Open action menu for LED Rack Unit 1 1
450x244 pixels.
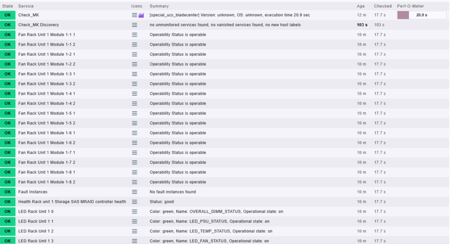pos(134,221)
